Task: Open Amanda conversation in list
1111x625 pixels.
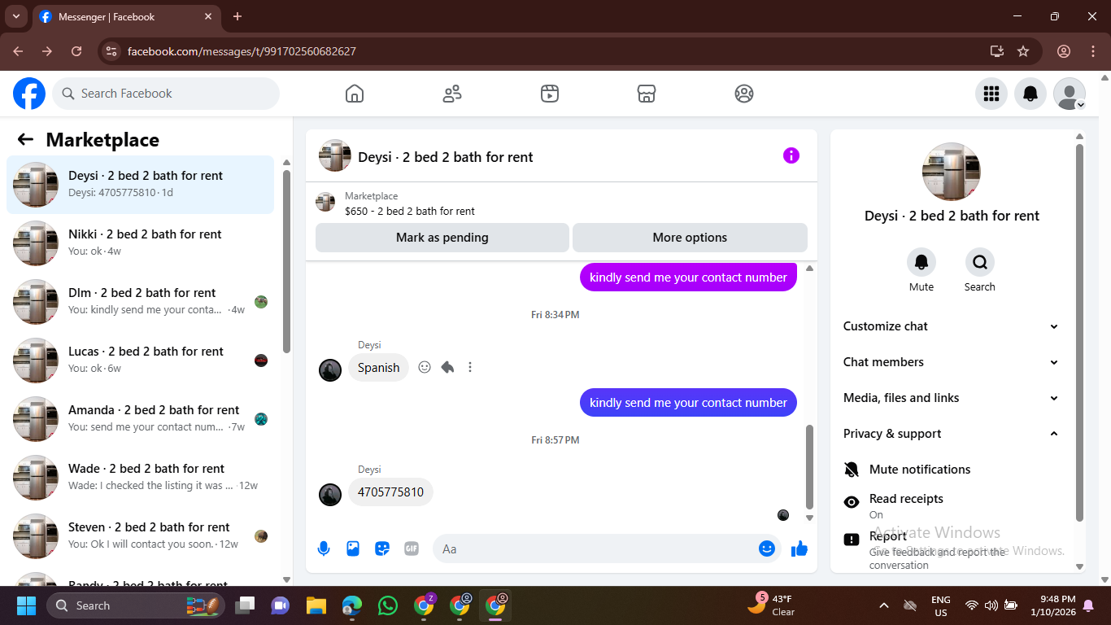Action: [140, 419]
